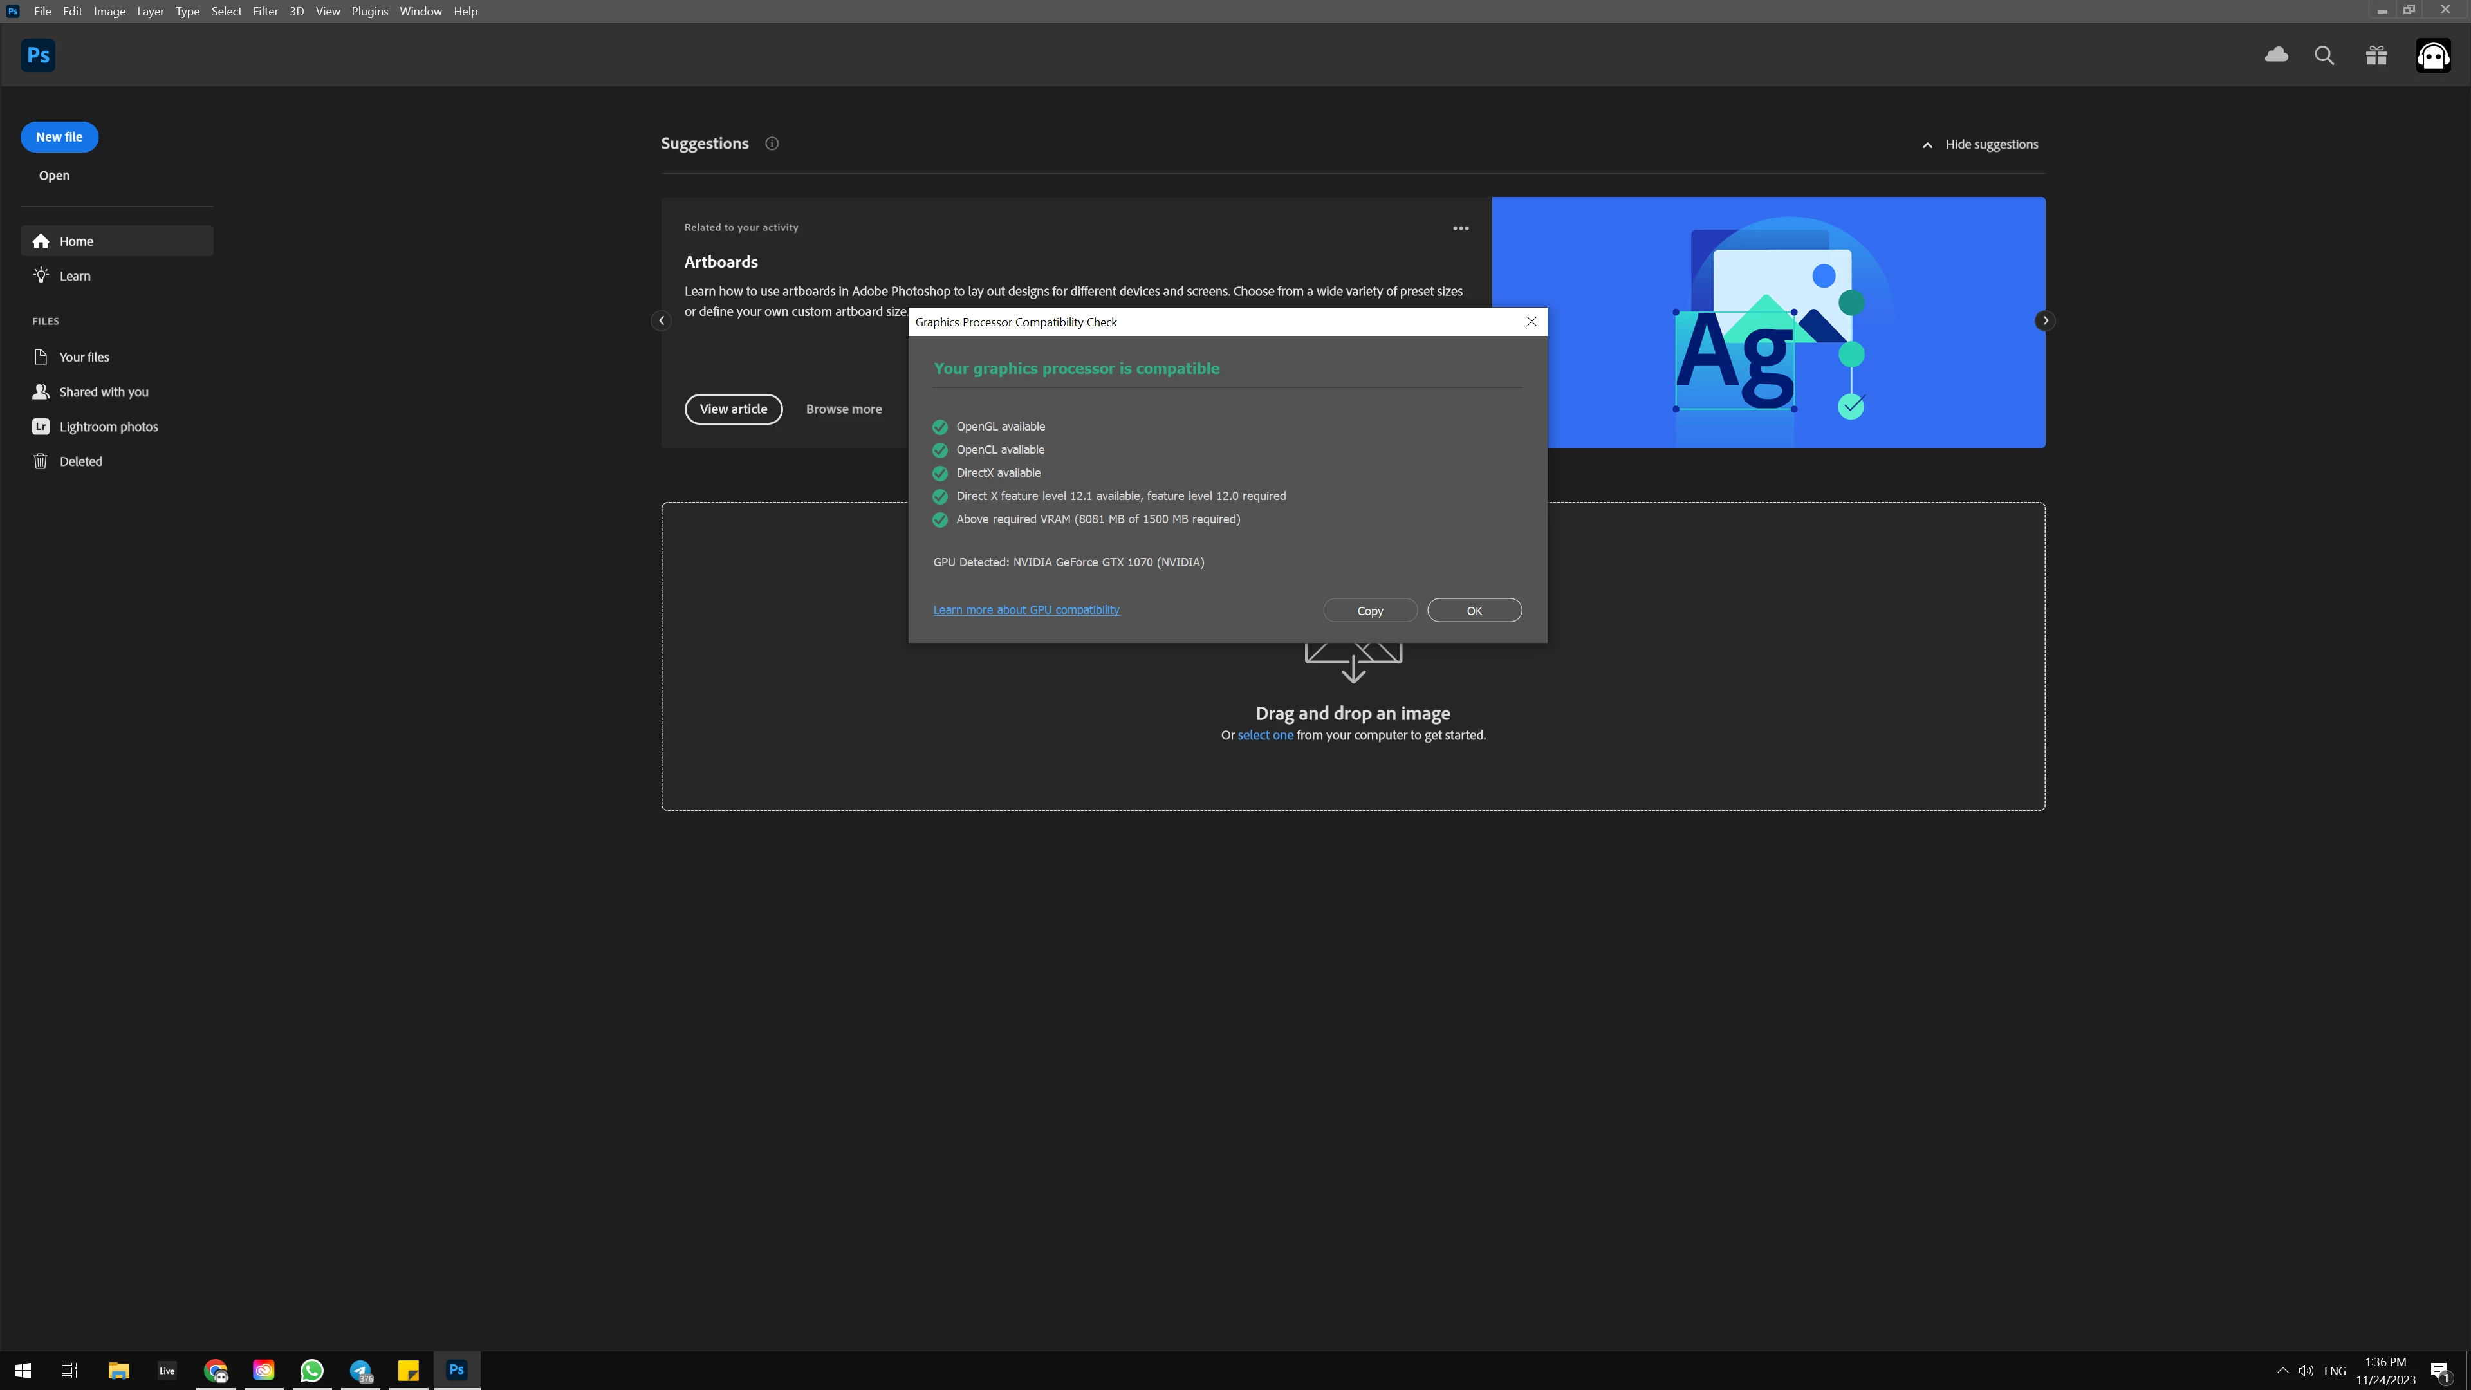Click the New file button
Screen dimensions: 2471x1390
click(x=59, y=137)
